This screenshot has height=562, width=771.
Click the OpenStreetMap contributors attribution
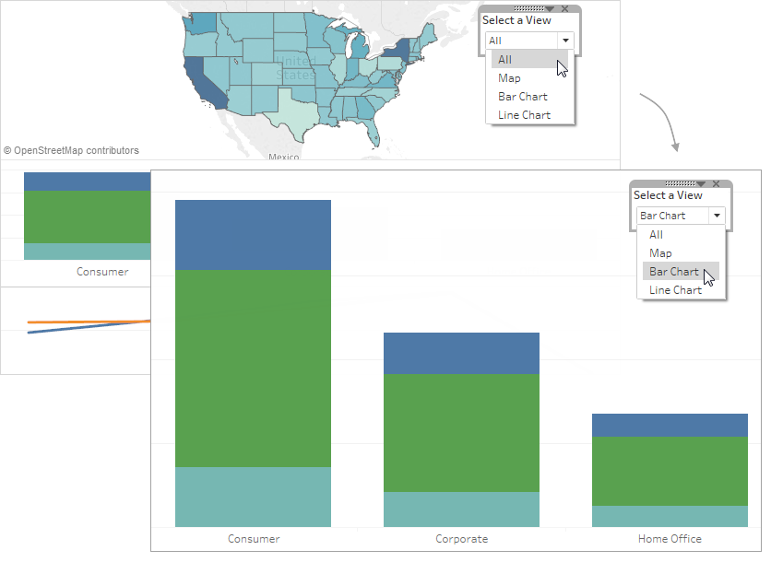point(71,150)
